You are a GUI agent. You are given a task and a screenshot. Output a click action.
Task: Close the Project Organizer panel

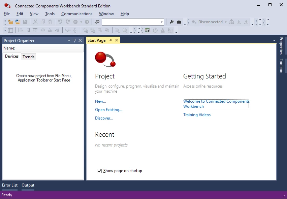(80, 40)
